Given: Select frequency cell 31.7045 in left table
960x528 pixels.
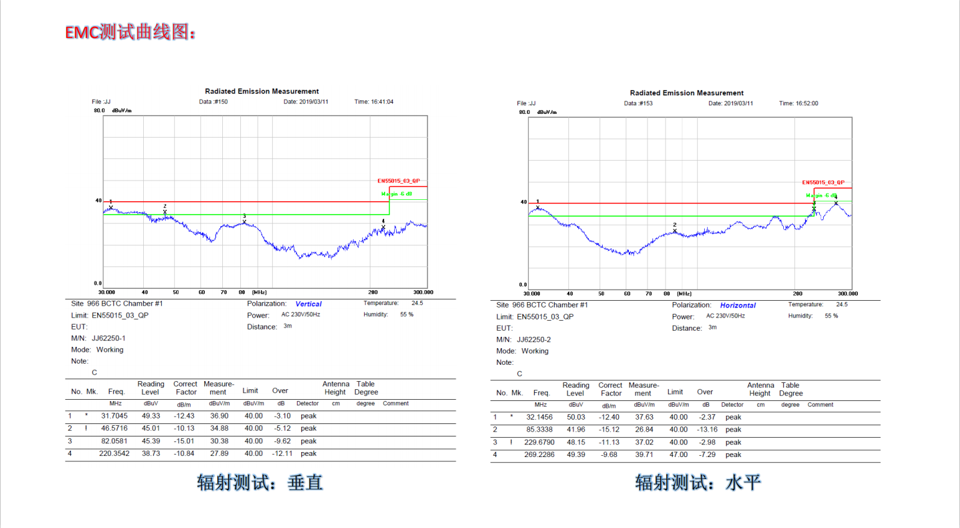Looking at the screenshot, I should [115, 416].
